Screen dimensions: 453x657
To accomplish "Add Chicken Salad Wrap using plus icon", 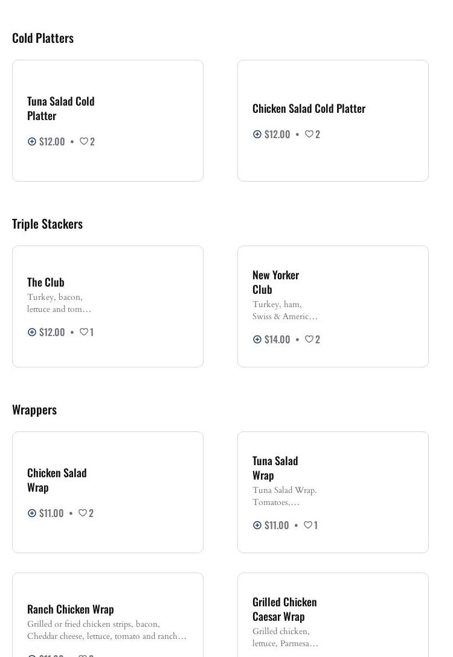I will tap(32, 513).
